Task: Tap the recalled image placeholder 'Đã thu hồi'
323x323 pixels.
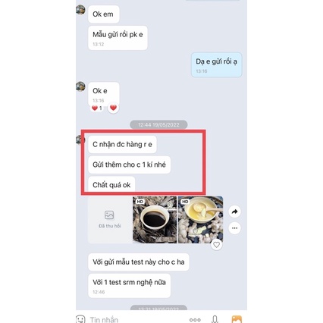Action: pyautogui.click(x=110, y=220)
